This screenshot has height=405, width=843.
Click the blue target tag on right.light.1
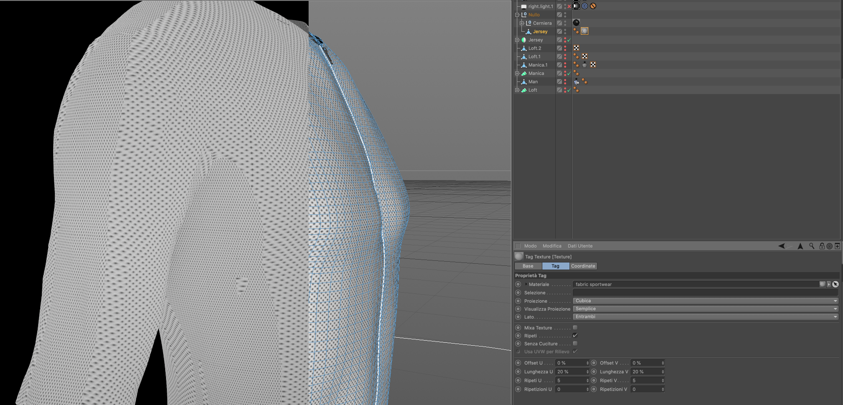(585, 6)
